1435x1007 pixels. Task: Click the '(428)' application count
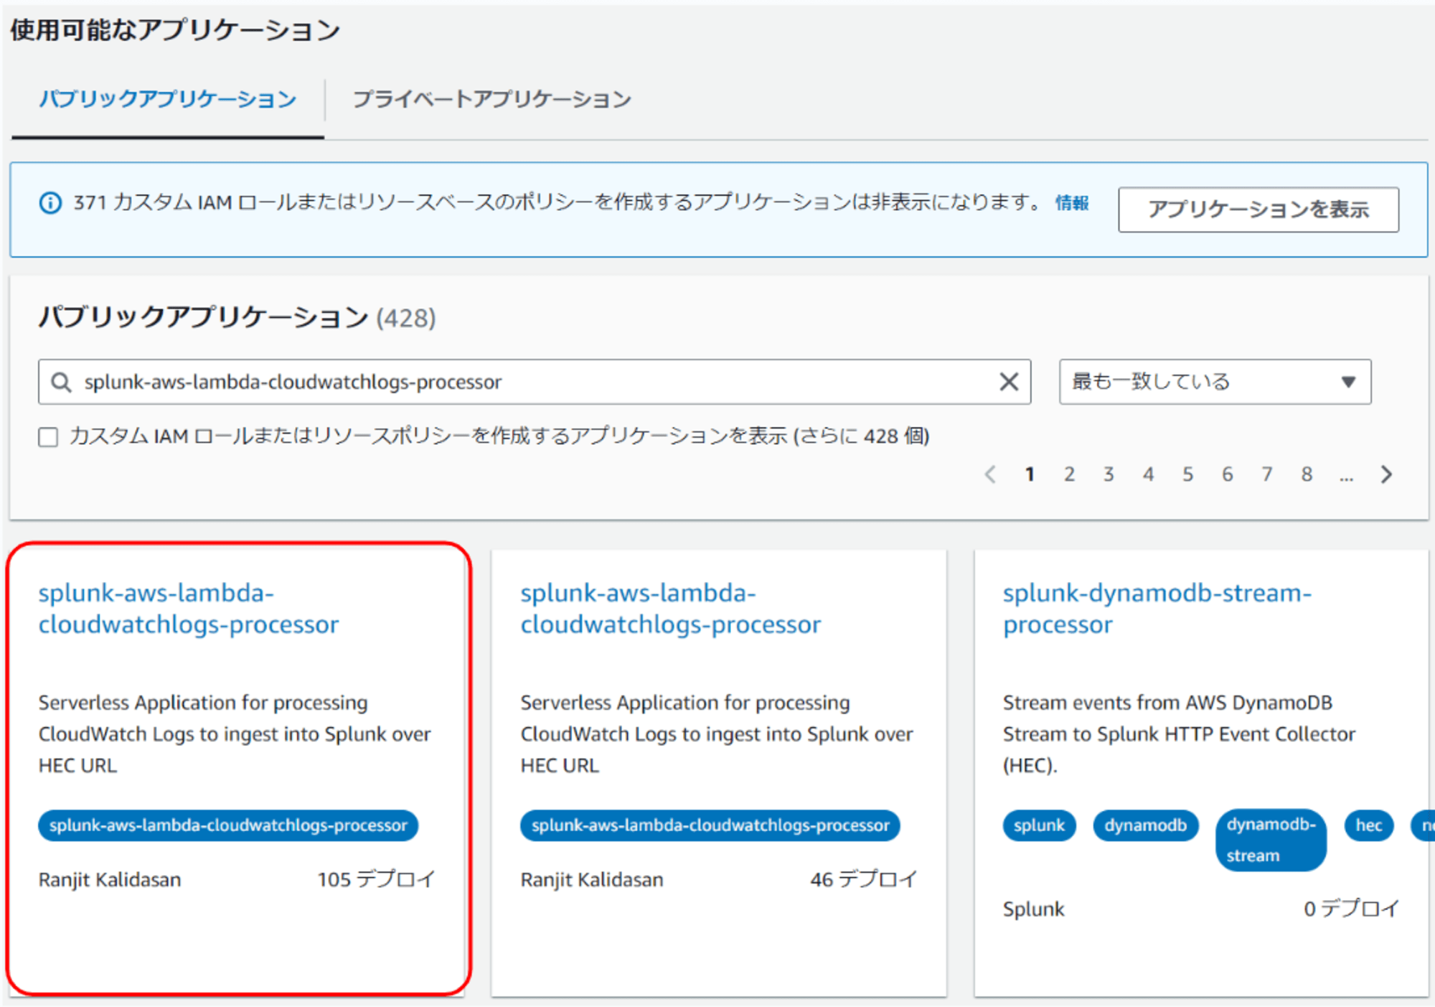click(x=406, y=318)
